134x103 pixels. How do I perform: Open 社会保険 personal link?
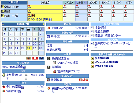click(x=100, y=28)
